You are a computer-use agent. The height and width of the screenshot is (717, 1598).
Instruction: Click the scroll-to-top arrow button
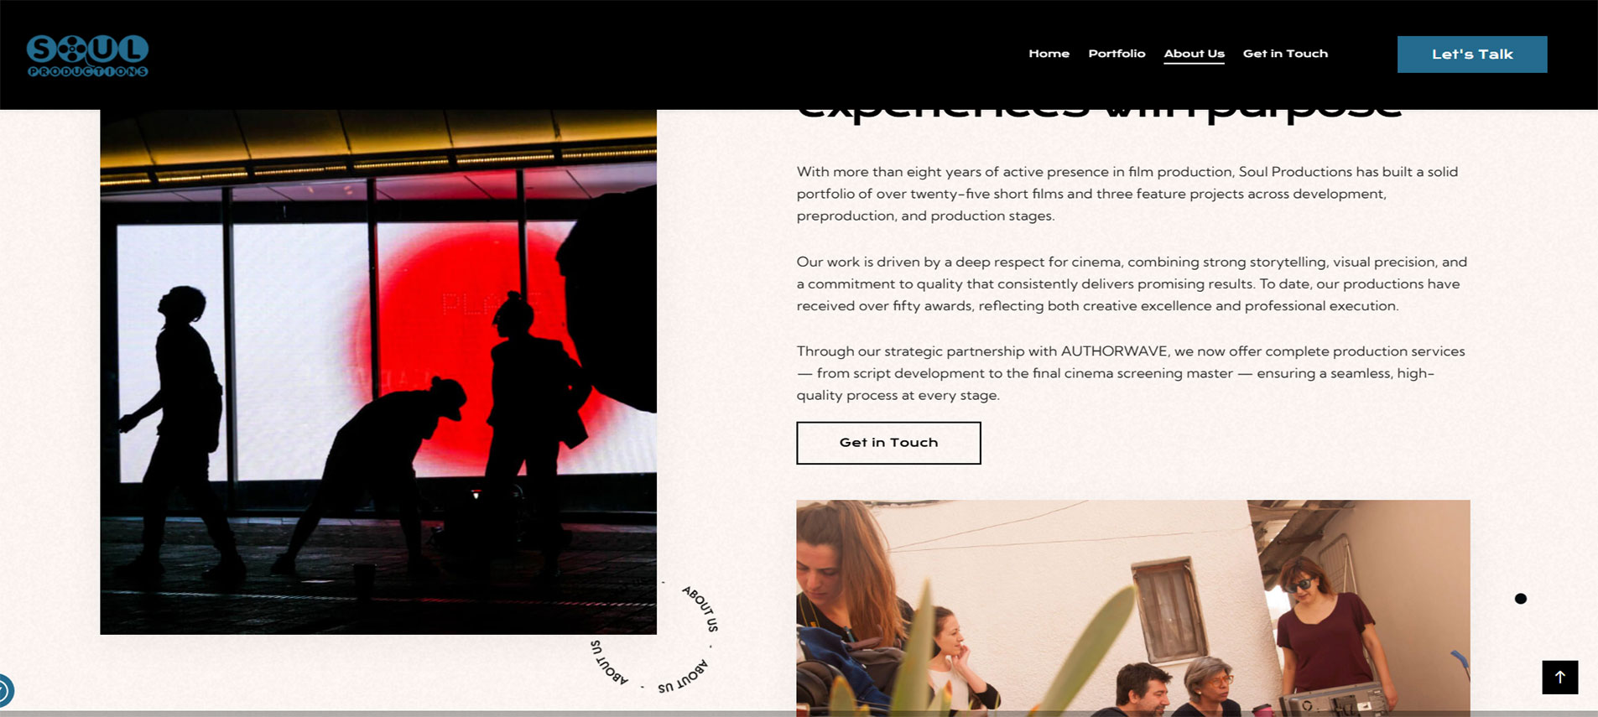pyautogui.click(x=1559, y=677)
